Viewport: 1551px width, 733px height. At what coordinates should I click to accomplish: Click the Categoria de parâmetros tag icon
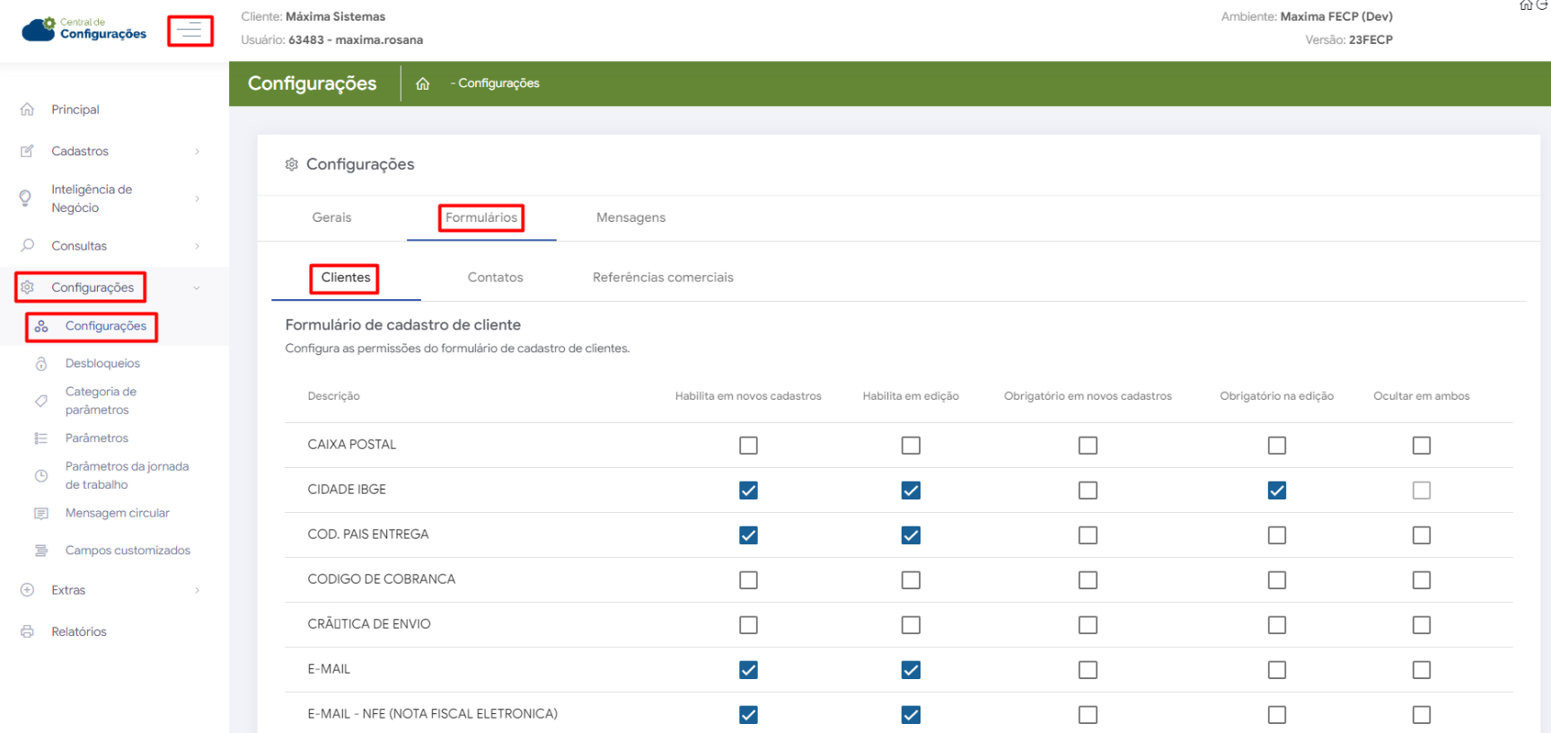point(41,401)
